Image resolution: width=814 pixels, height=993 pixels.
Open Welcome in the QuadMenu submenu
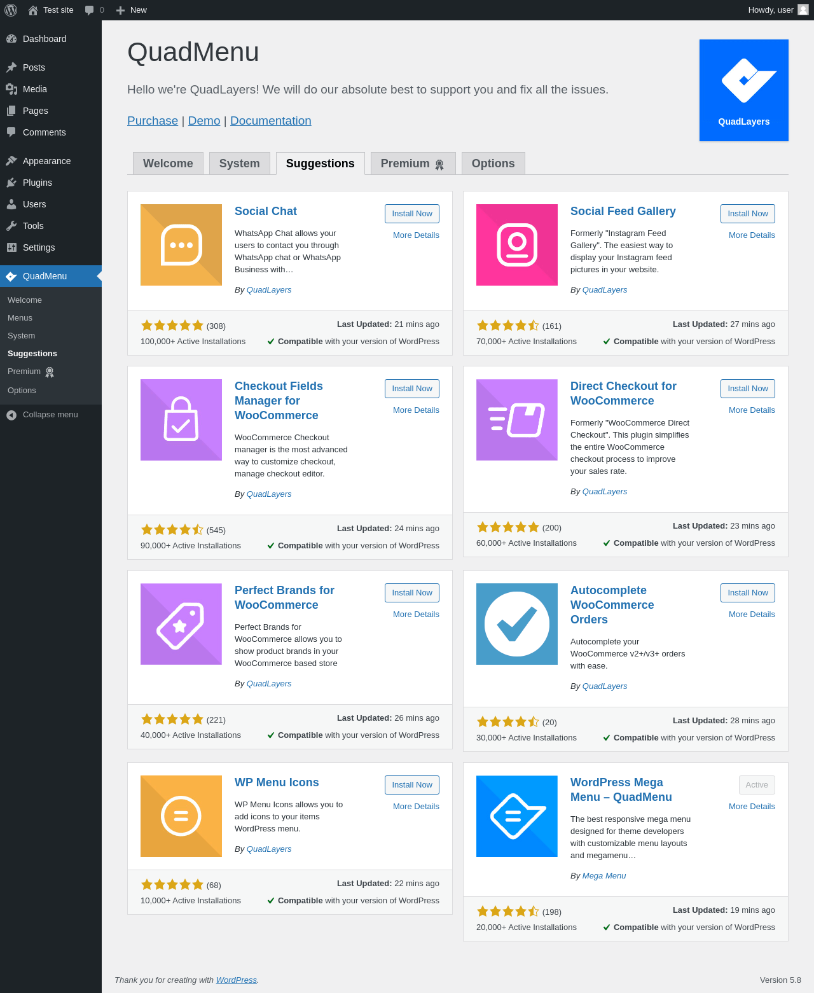point(25,300)
